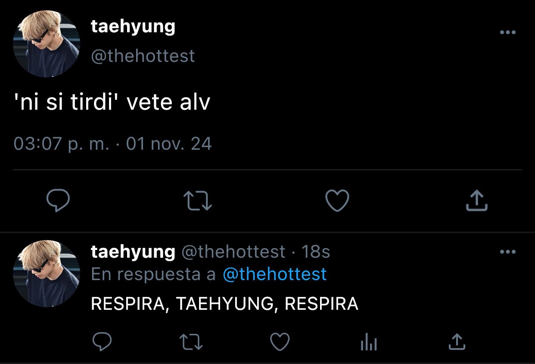Open more options for main tweet
This screenshot has height=364, width=535.
click(x=507, y=32)
